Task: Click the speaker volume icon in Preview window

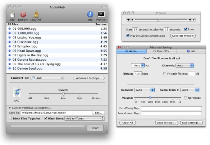Action: pyautogui.click(x=128, y=20)
